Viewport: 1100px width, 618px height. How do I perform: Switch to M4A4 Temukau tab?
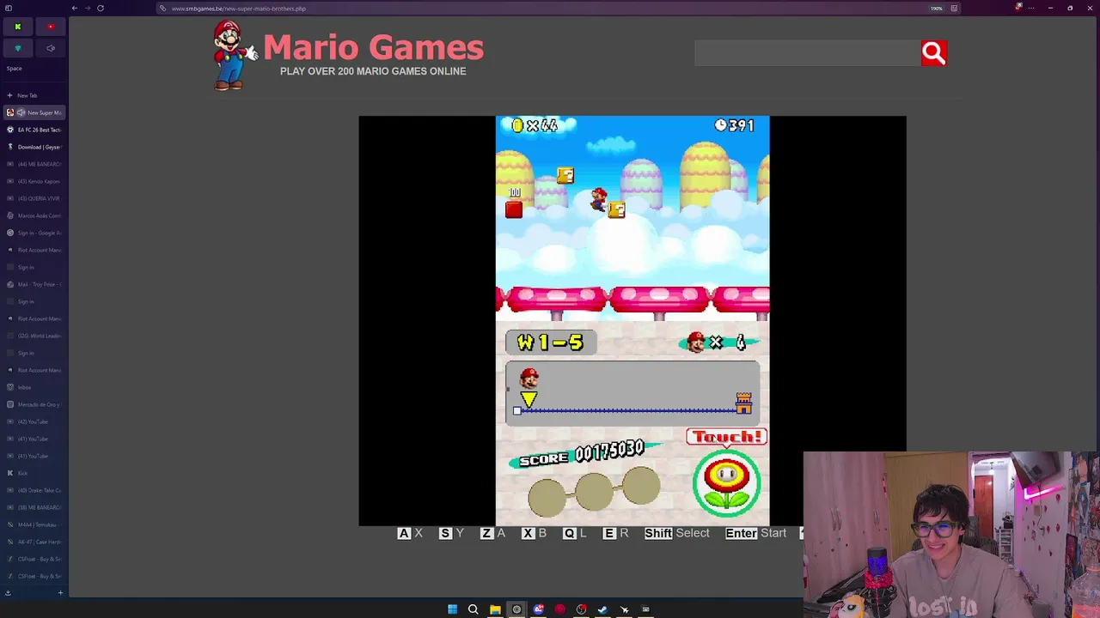33,524
